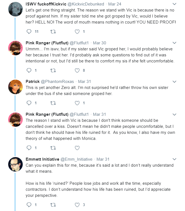Like the Pink Ranger Mar 30 tweet

coord(77,71)
